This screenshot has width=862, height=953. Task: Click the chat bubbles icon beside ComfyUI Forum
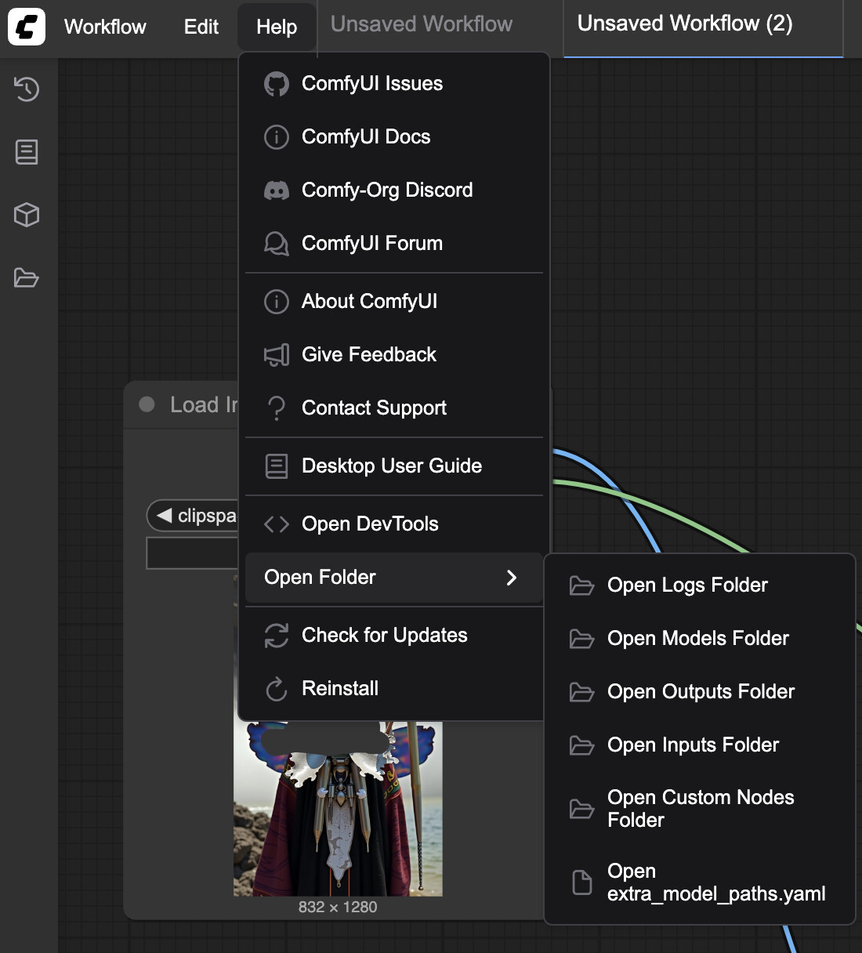(x=277, y=244)
